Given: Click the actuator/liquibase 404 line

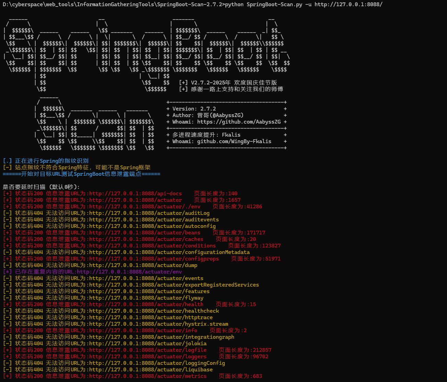Looking at the screenshot, I should coord(108,370).
